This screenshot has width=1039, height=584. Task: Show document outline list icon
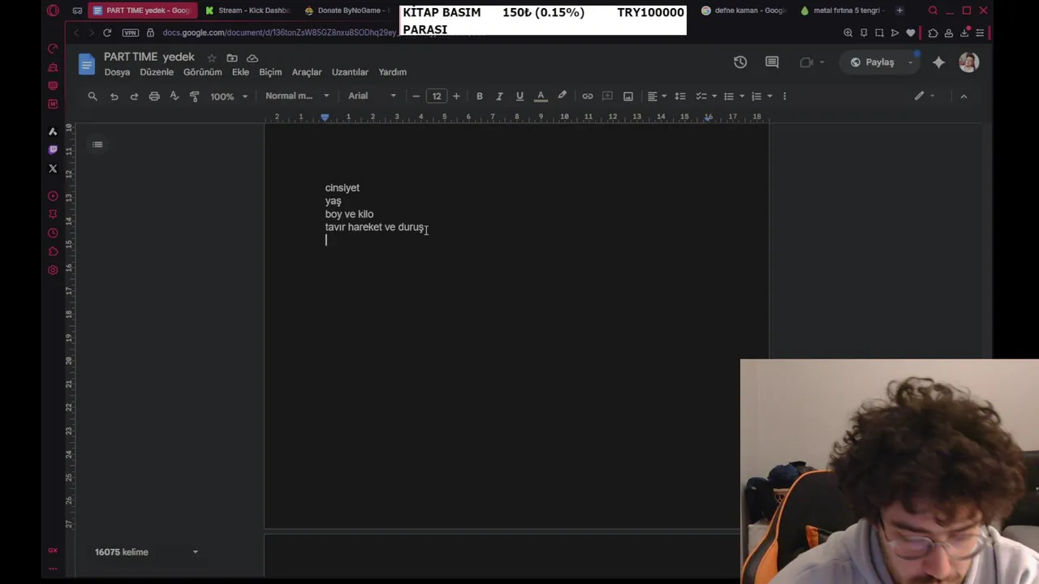[x=97, y=144]
